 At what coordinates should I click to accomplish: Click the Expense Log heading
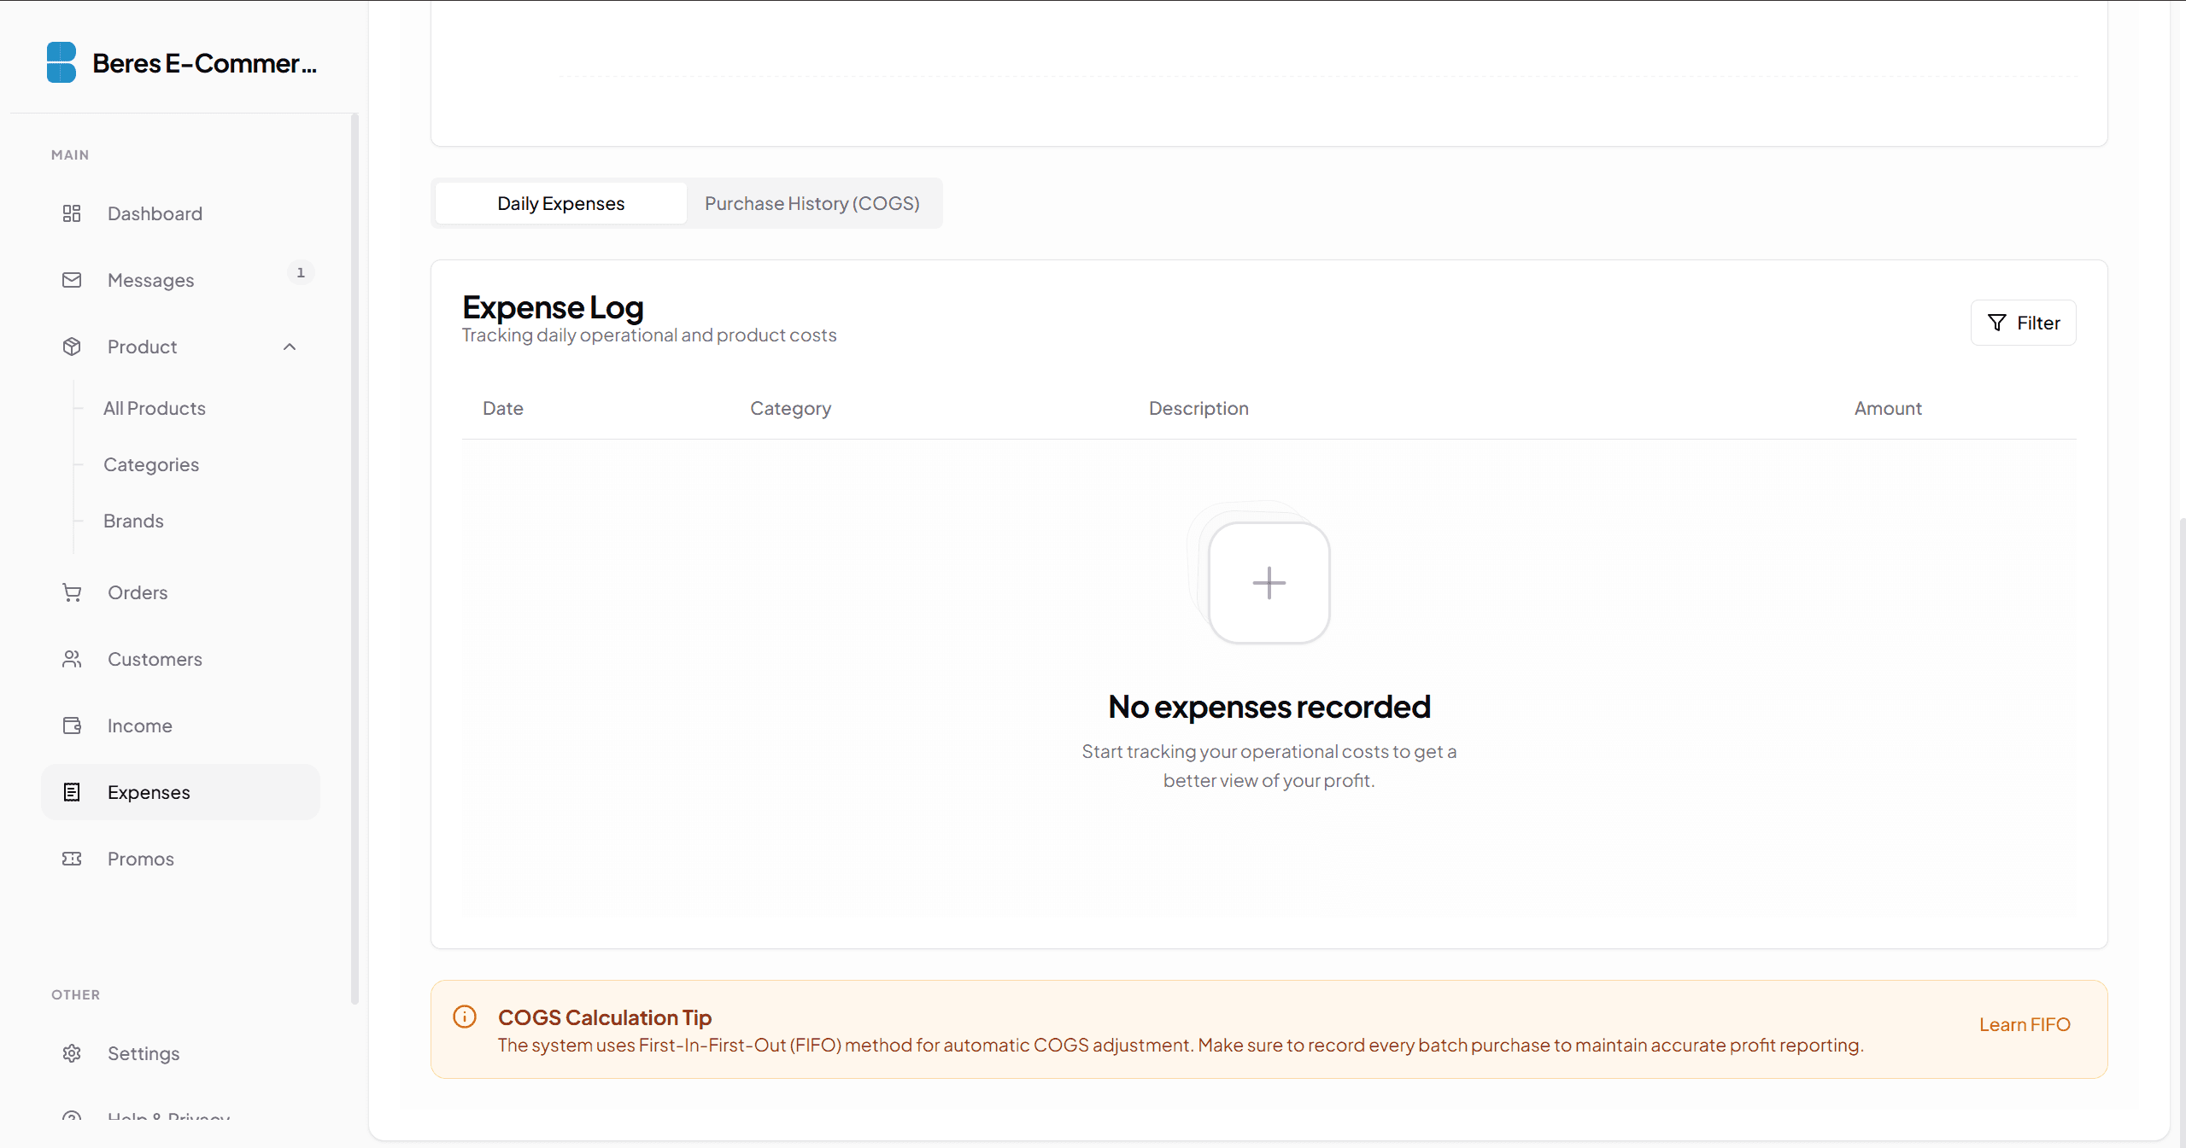point(553,307)
